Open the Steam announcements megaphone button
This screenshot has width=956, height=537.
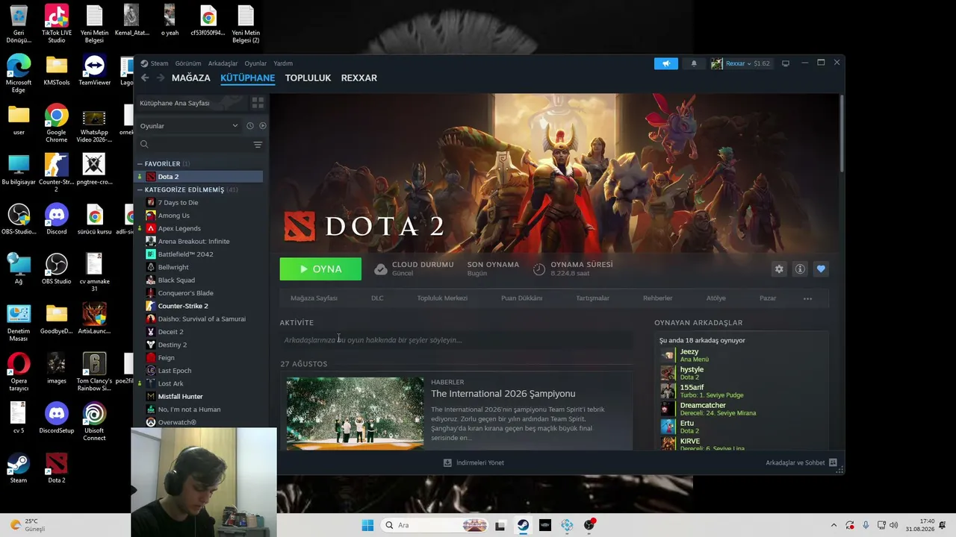tap(665, 63)
